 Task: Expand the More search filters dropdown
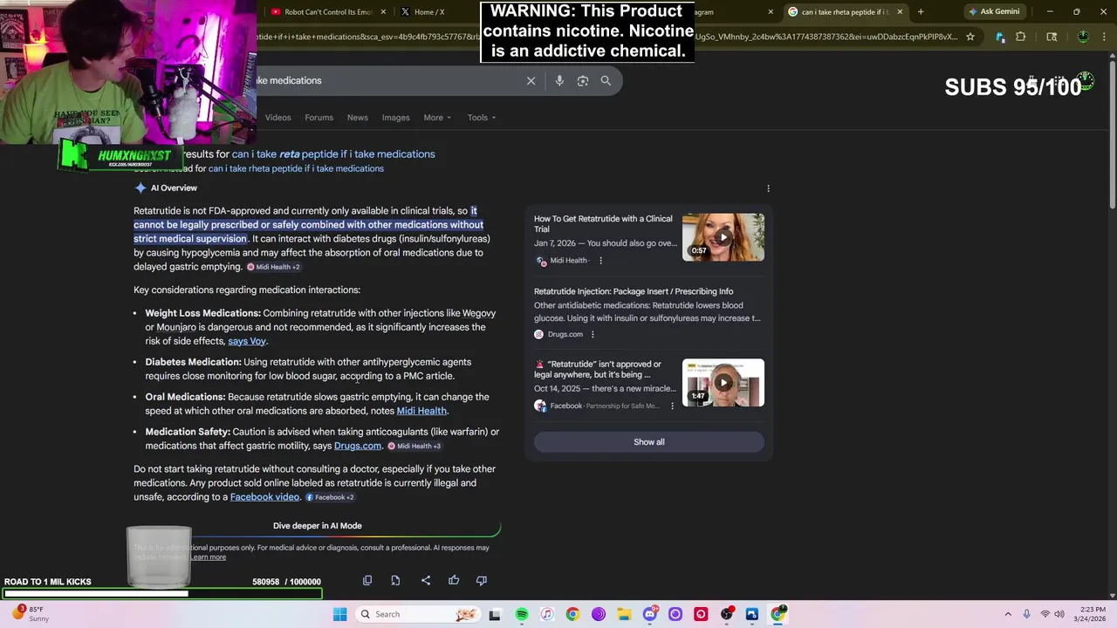437,118
